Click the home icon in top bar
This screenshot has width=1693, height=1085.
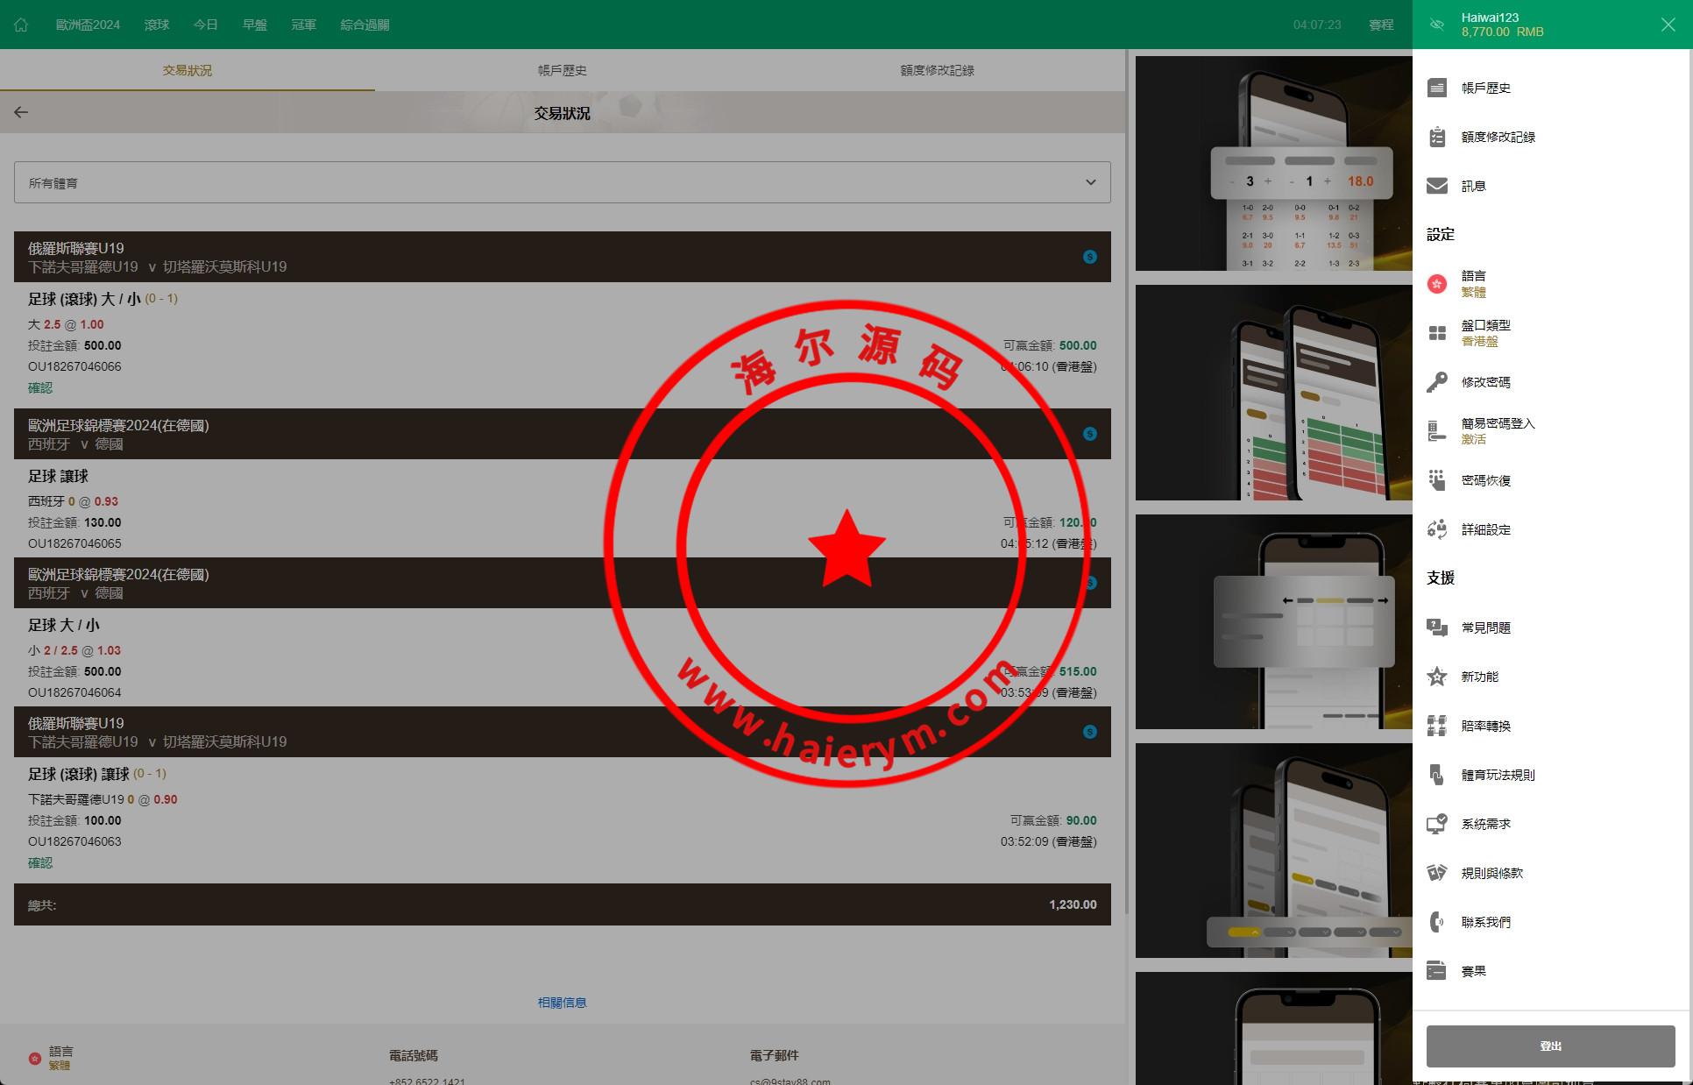tap(21, 25)
